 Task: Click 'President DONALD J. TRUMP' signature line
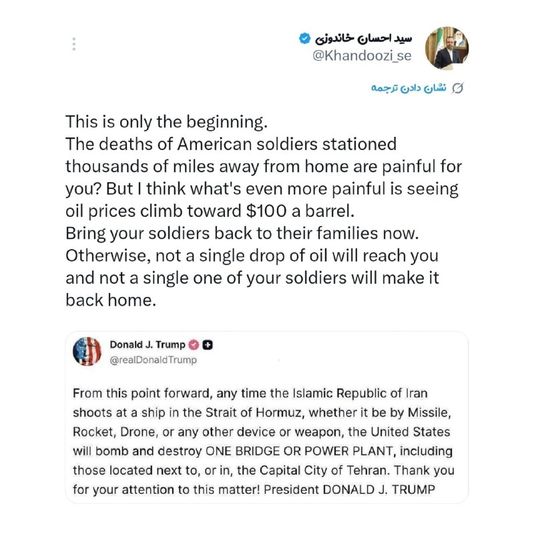click(349, 489)
